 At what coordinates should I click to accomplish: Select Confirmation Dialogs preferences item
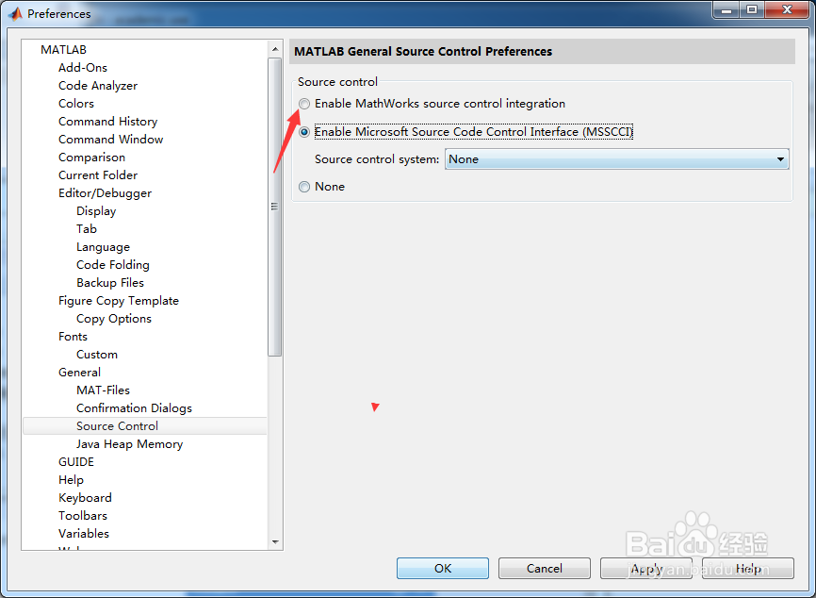point(134,407)
